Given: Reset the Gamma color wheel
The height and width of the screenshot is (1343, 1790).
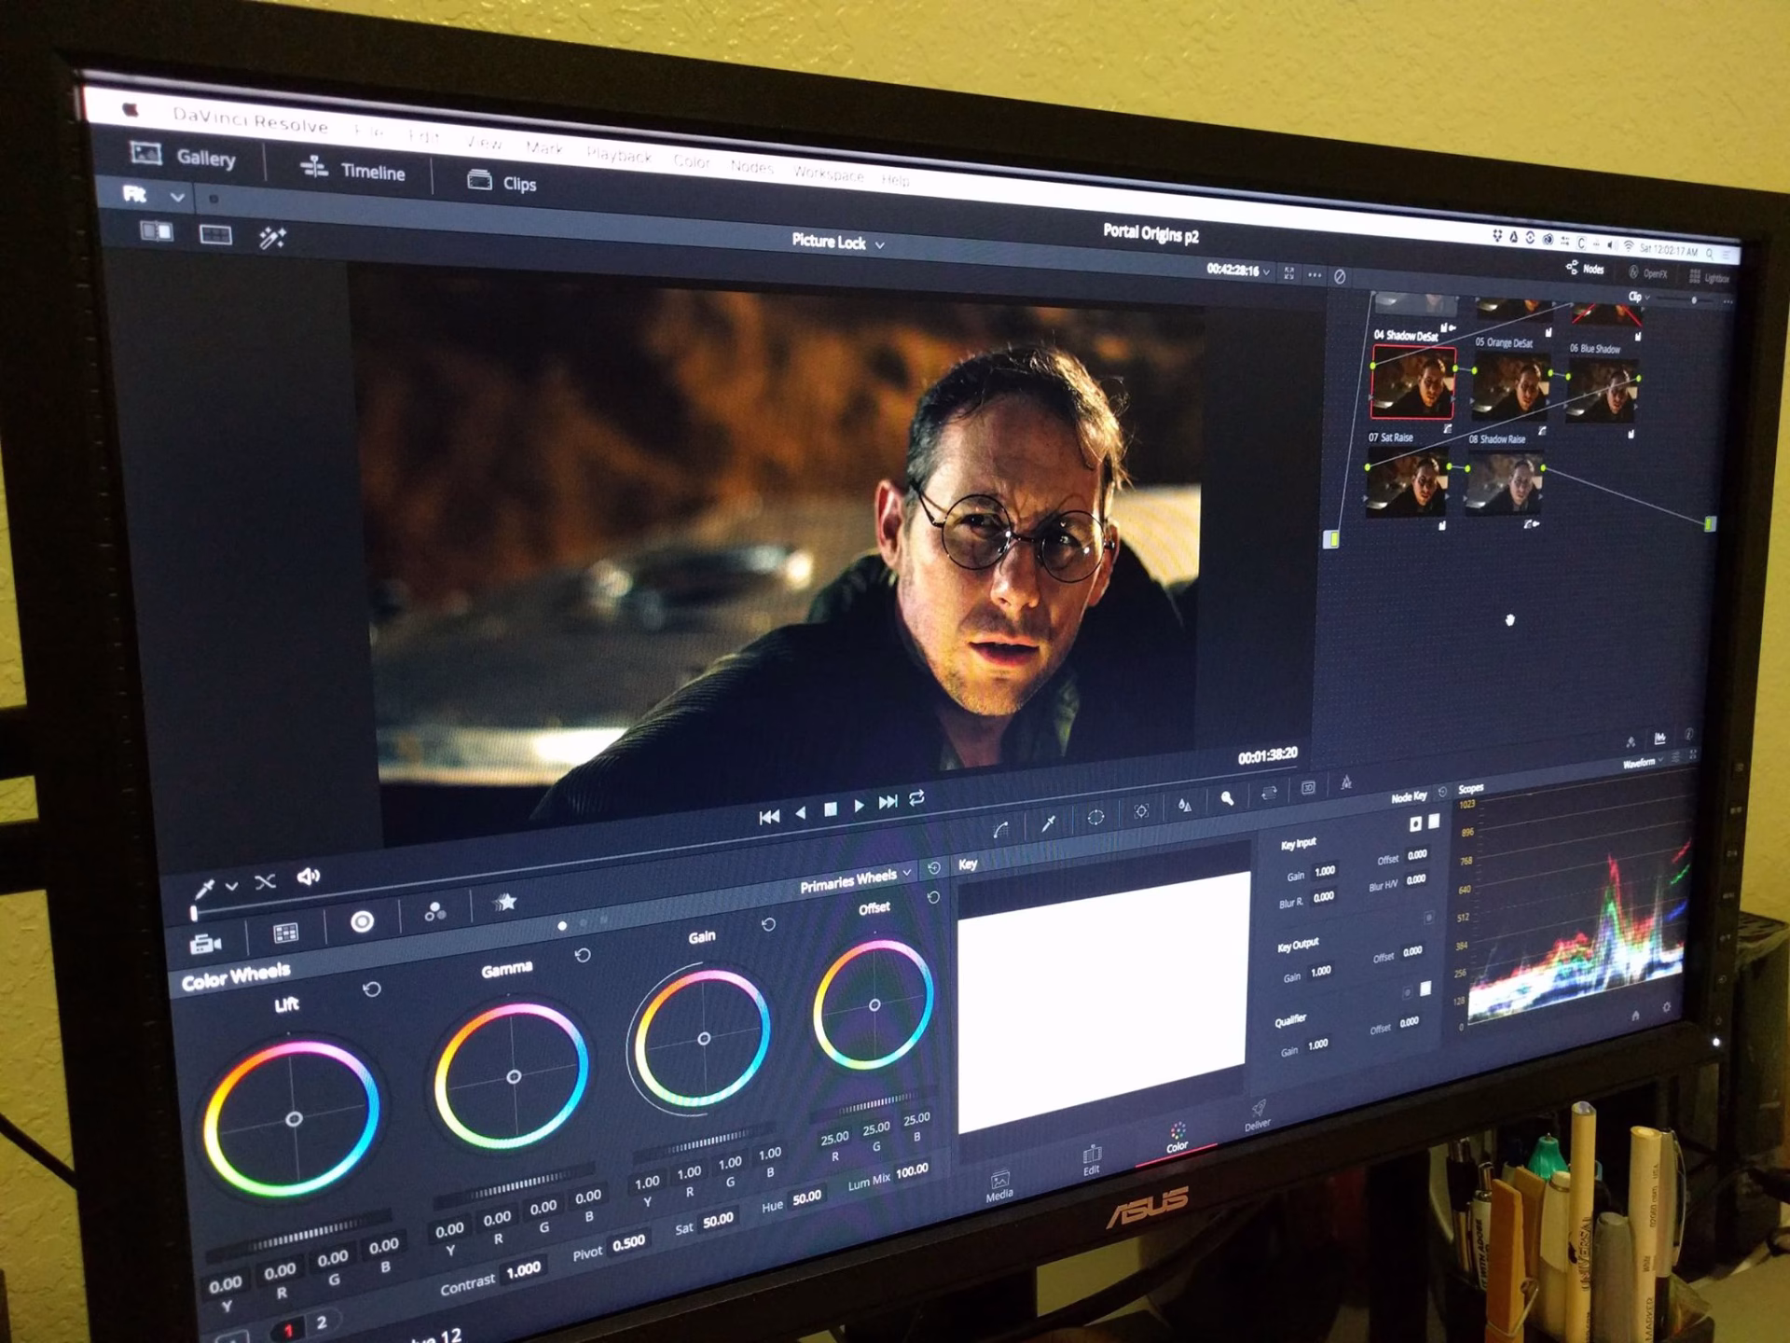Looking at the screenshot, I should pos(583,955).
